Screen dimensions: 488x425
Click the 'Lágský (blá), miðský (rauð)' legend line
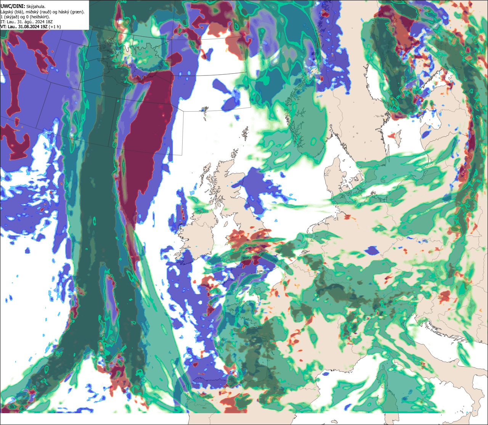pyautogui.click(x=43, y=12)
